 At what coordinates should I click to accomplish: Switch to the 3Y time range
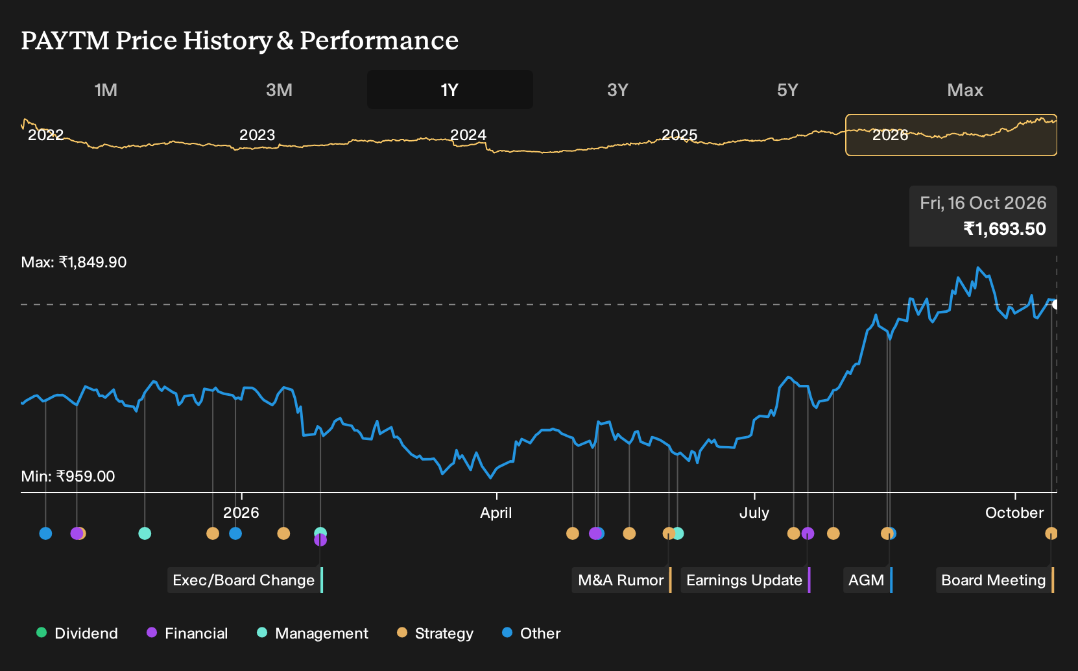617,90
